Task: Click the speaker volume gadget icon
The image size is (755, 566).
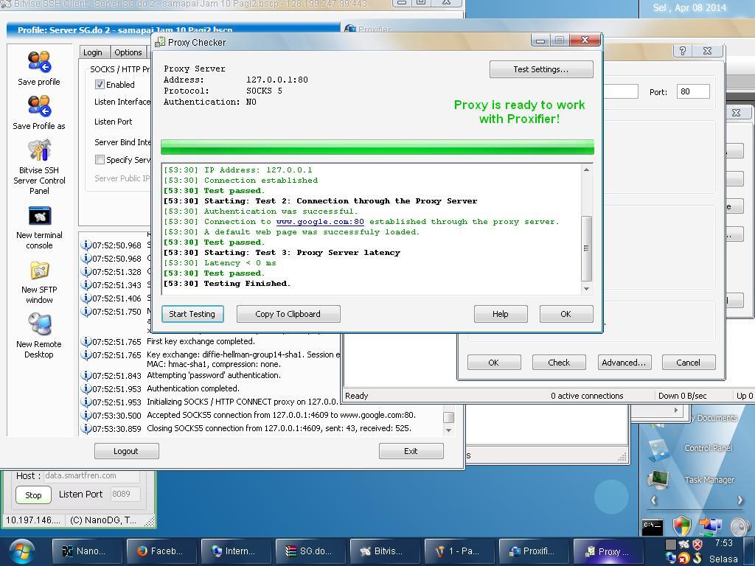Action: (740, 526)
